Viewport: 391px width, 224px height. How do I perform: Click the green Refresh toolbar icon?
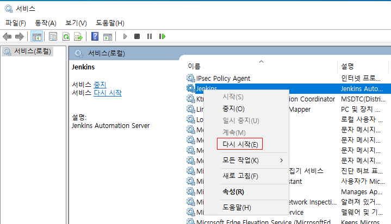66,36
